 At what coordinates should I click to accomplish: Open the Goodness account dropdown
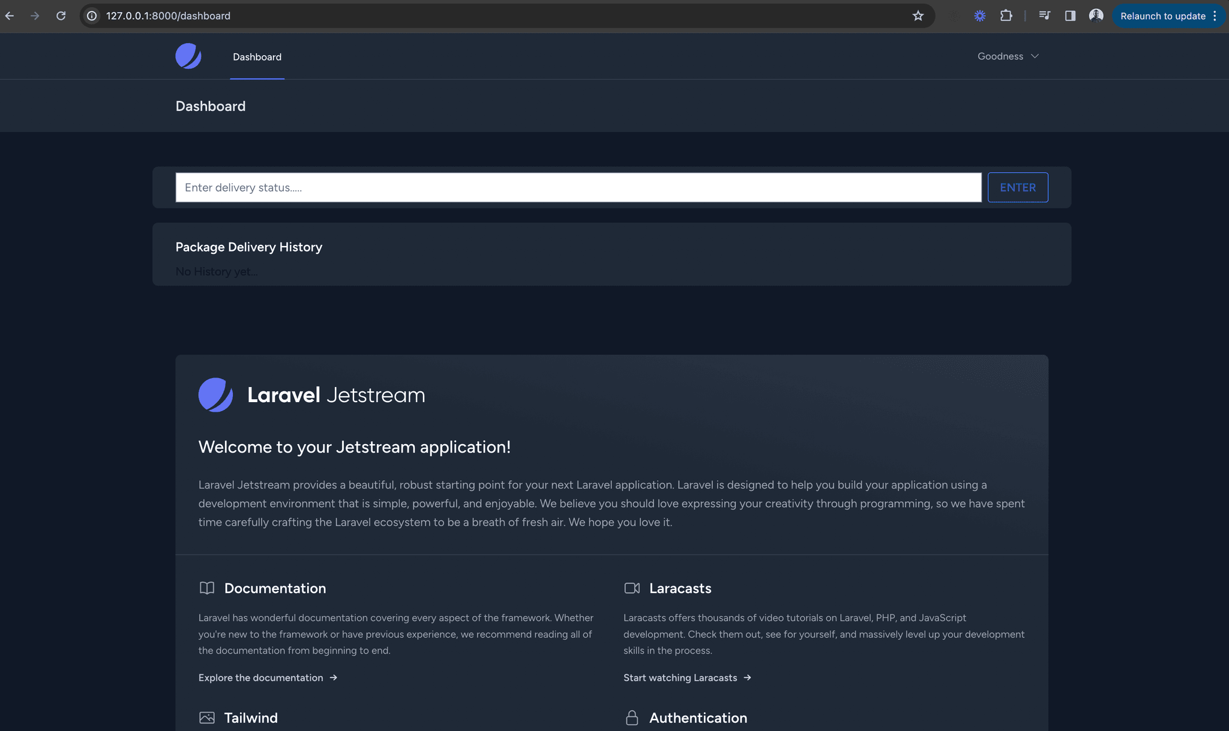(1008, 56)
